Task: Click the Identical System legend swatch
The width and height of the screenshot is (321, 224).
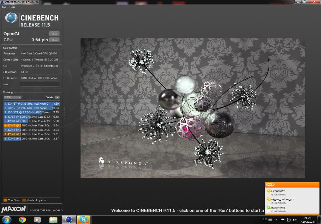Action: (x=24, y=200)
